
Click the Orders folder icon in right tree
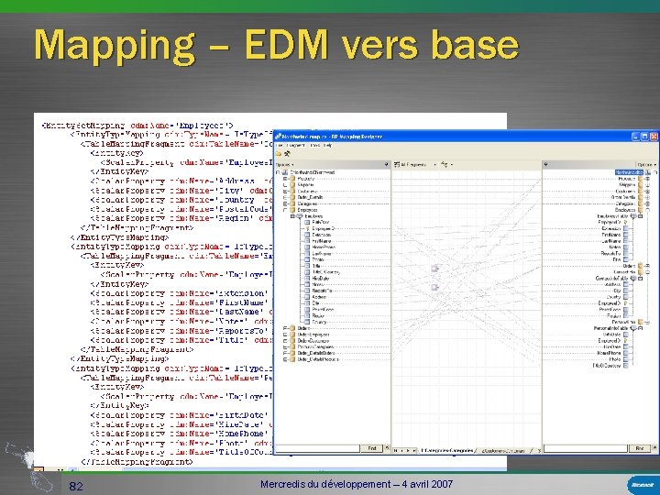[x=641, y=266]
